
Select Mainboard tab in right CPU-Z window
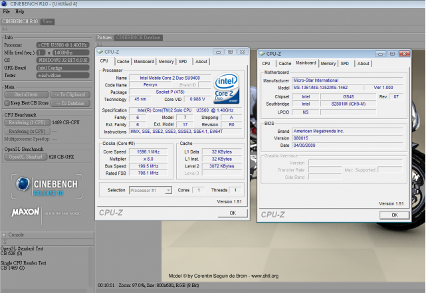point(306,63)
